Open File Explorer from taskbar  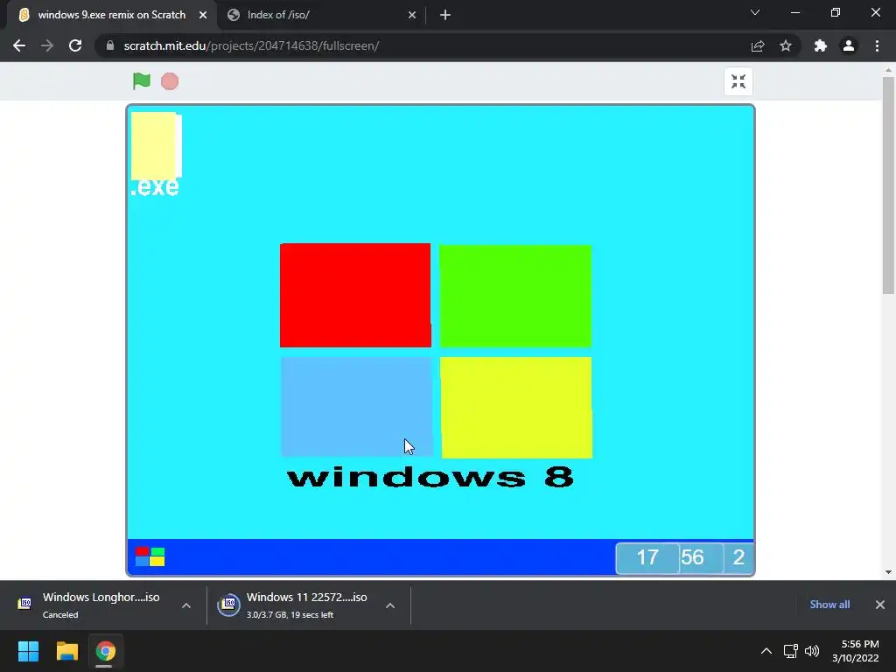click(66, 651)
